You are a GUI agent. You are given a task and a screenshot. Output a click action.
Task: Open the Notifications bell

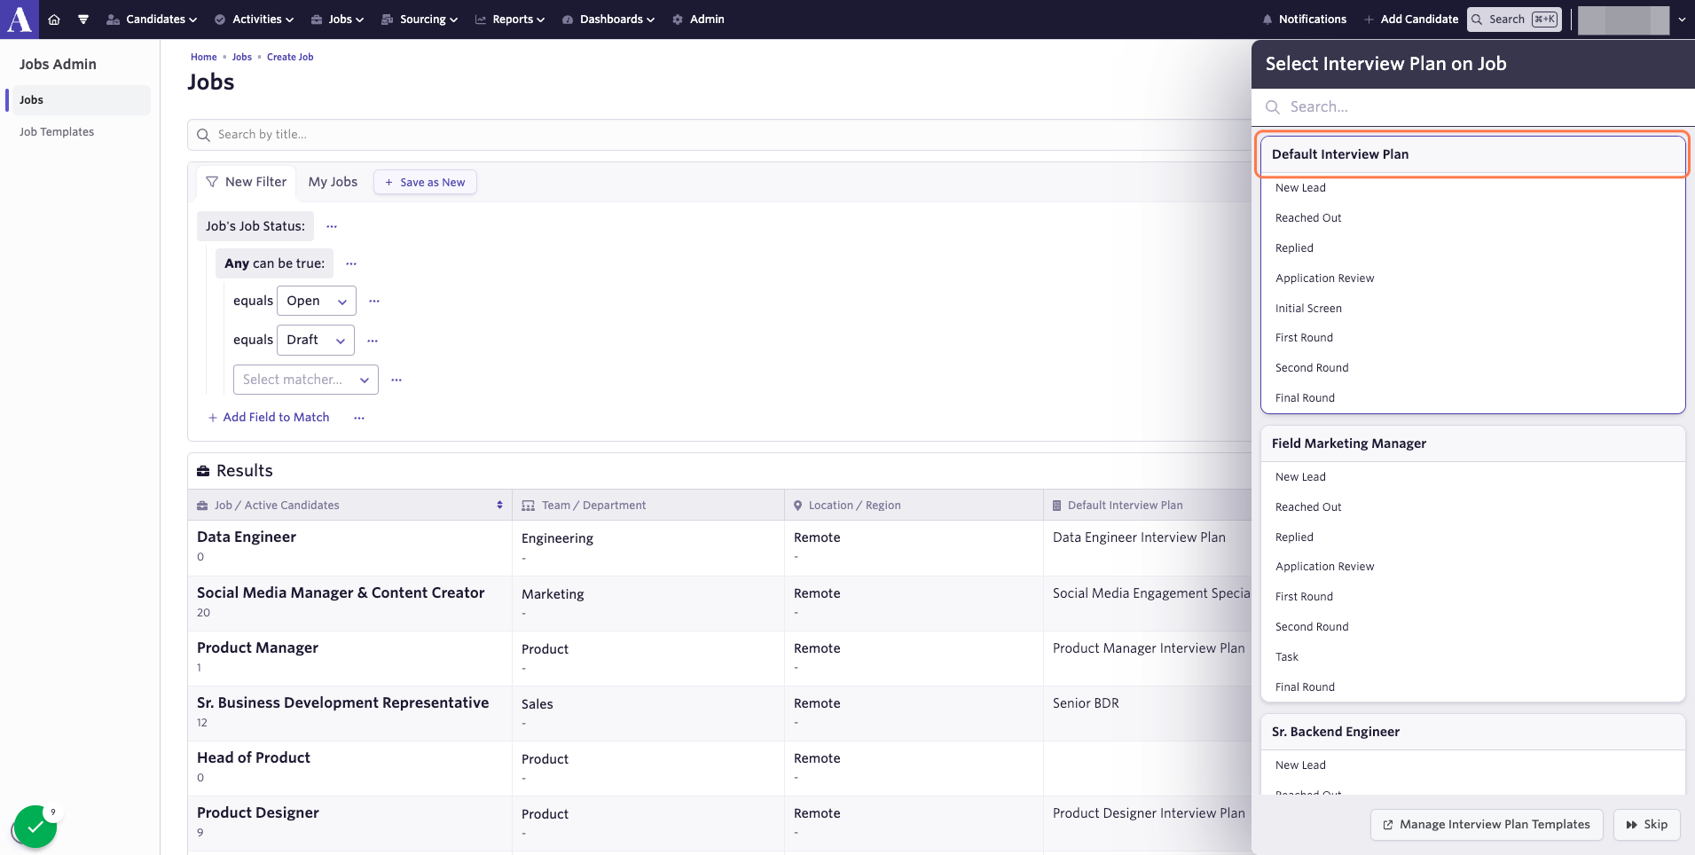click(1304, 20)
